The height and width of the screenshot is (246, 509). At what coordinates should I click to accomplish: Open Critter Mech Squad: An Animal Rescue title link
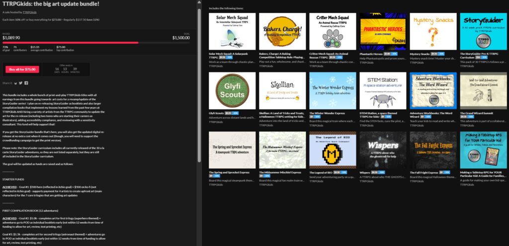pyautogui.click(x=329, y=56)
